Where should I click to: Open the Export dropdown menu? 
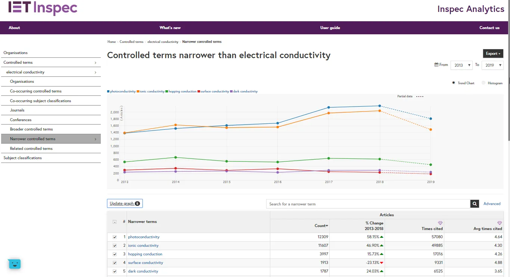pos(493,54)
